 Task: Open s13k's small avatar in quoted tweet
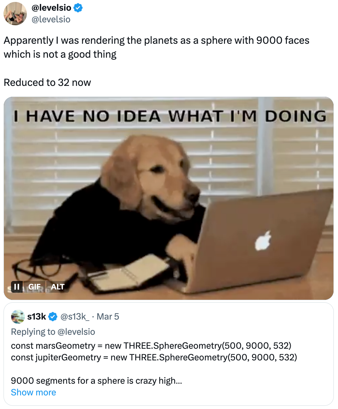18,317
